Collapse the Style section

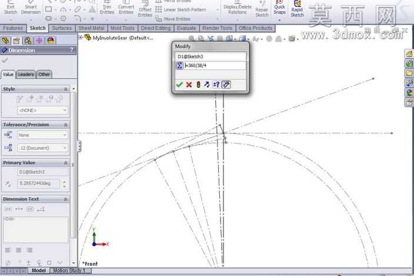tap(65, 89)
